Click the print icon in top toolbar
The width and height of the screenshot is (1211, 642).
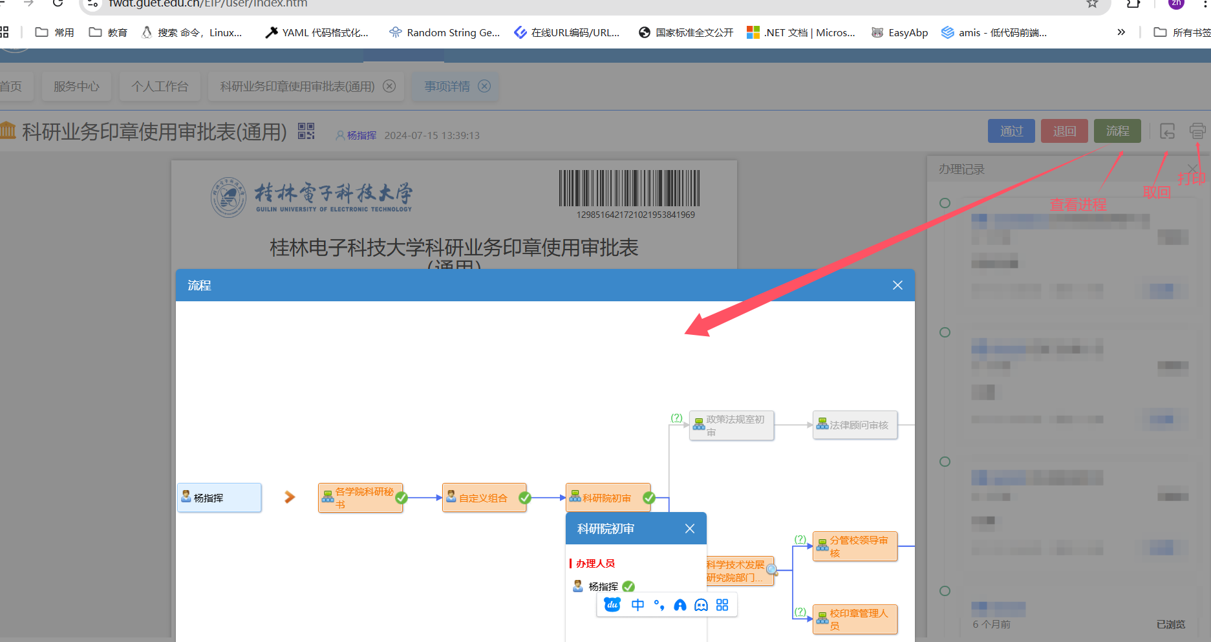pyautogui.click(x=1197, y=131)
